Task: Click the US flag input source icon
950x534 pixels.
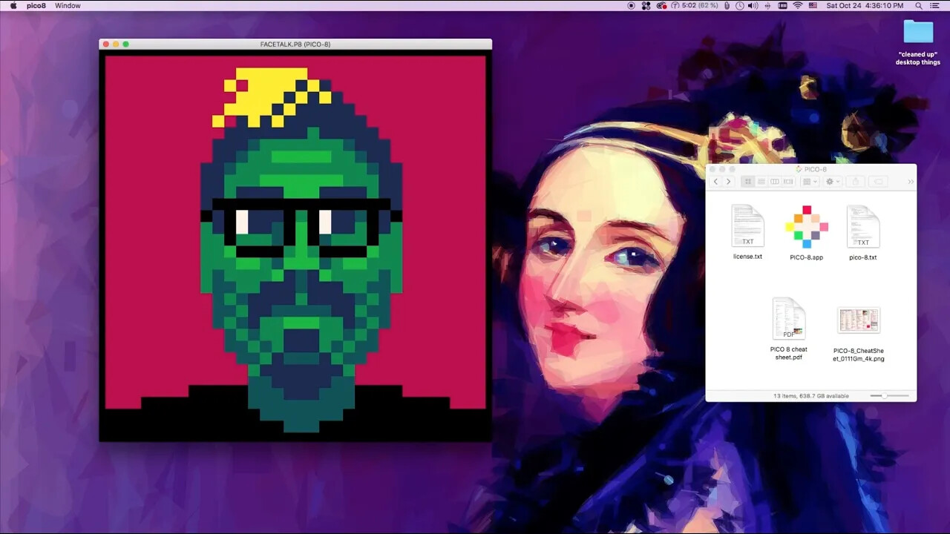Action: pyautogui.click(x=813, y=5)
